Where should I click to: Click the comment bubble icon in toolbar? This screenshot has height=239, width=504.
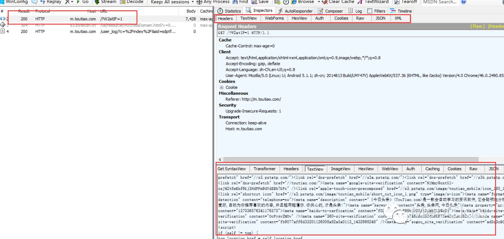click(34, 2)
